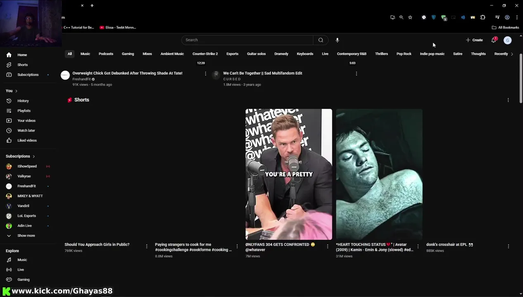Open Elissa - Teebt Menn bookmark
Viewport: 523px width, 297px height.
tap(118, 28)
